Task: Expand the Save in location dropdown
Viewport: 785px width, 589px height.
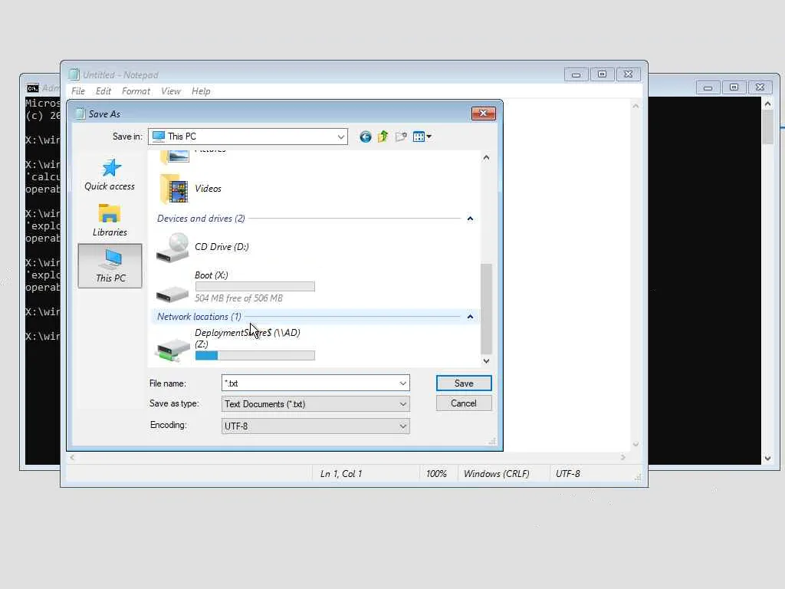Action: pos(341,137)
